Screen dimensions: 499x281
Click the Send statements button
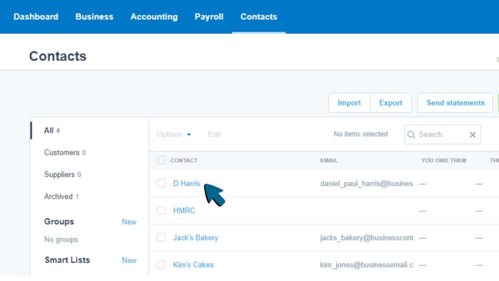click(455, 103)
